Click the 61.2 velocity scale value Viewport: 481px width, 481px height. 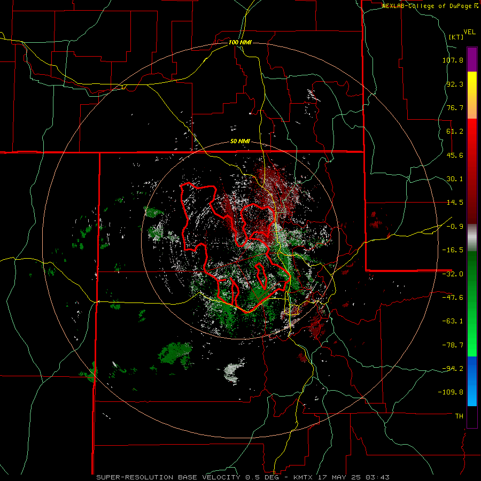[455, 131]
